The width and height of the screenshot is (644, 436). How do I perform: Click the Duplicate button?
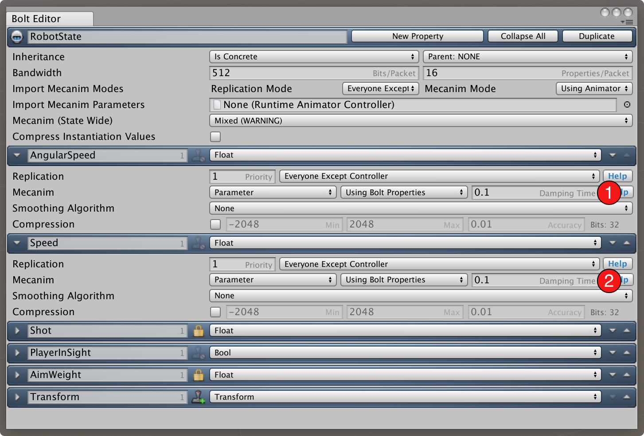(x=597, y=36)
